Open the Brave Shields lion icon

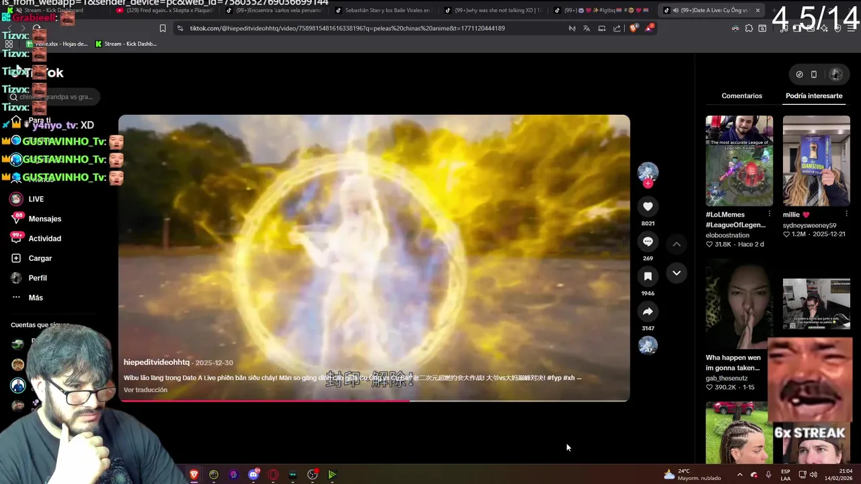[633, 28]
